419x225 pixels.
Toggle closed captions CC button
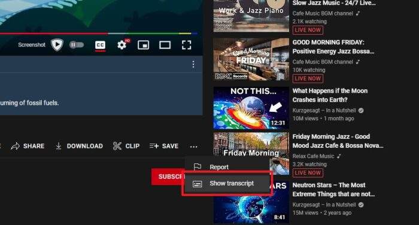[x=100, y=45]
